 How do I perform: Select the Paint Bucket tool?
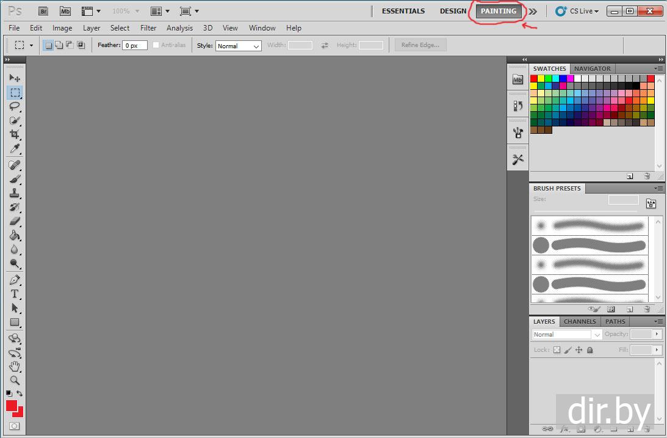[x=15, y=235]
